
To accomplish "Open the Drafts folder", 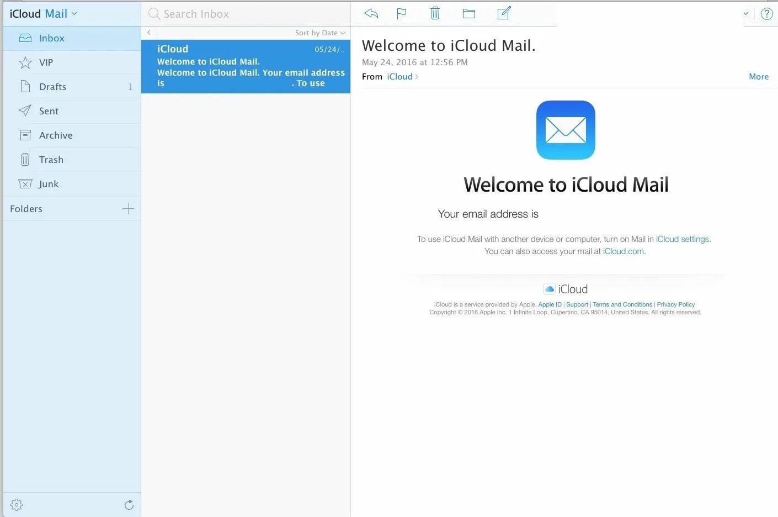I will point(72,87).
